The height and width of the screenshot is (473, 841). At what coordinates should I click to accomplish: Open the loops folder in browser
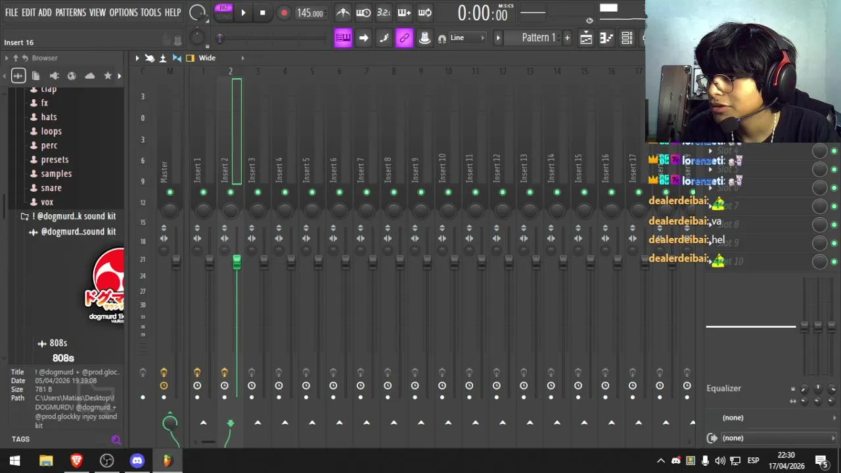tap(51, 131)
